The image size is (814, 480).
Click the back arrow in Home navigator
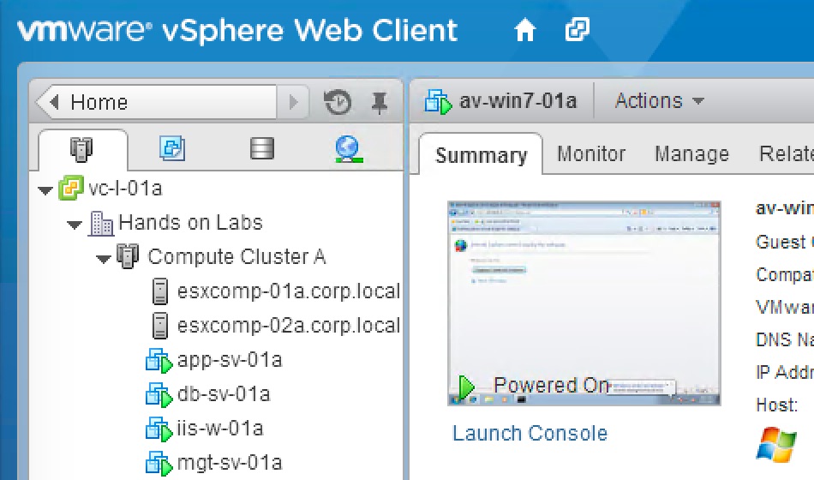pos(54,102)
